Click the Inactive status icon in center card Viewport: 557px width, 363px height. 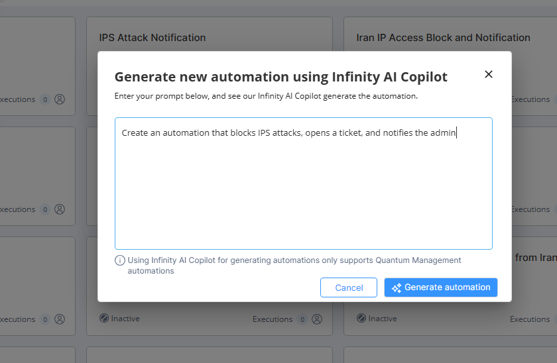(103, 318)
